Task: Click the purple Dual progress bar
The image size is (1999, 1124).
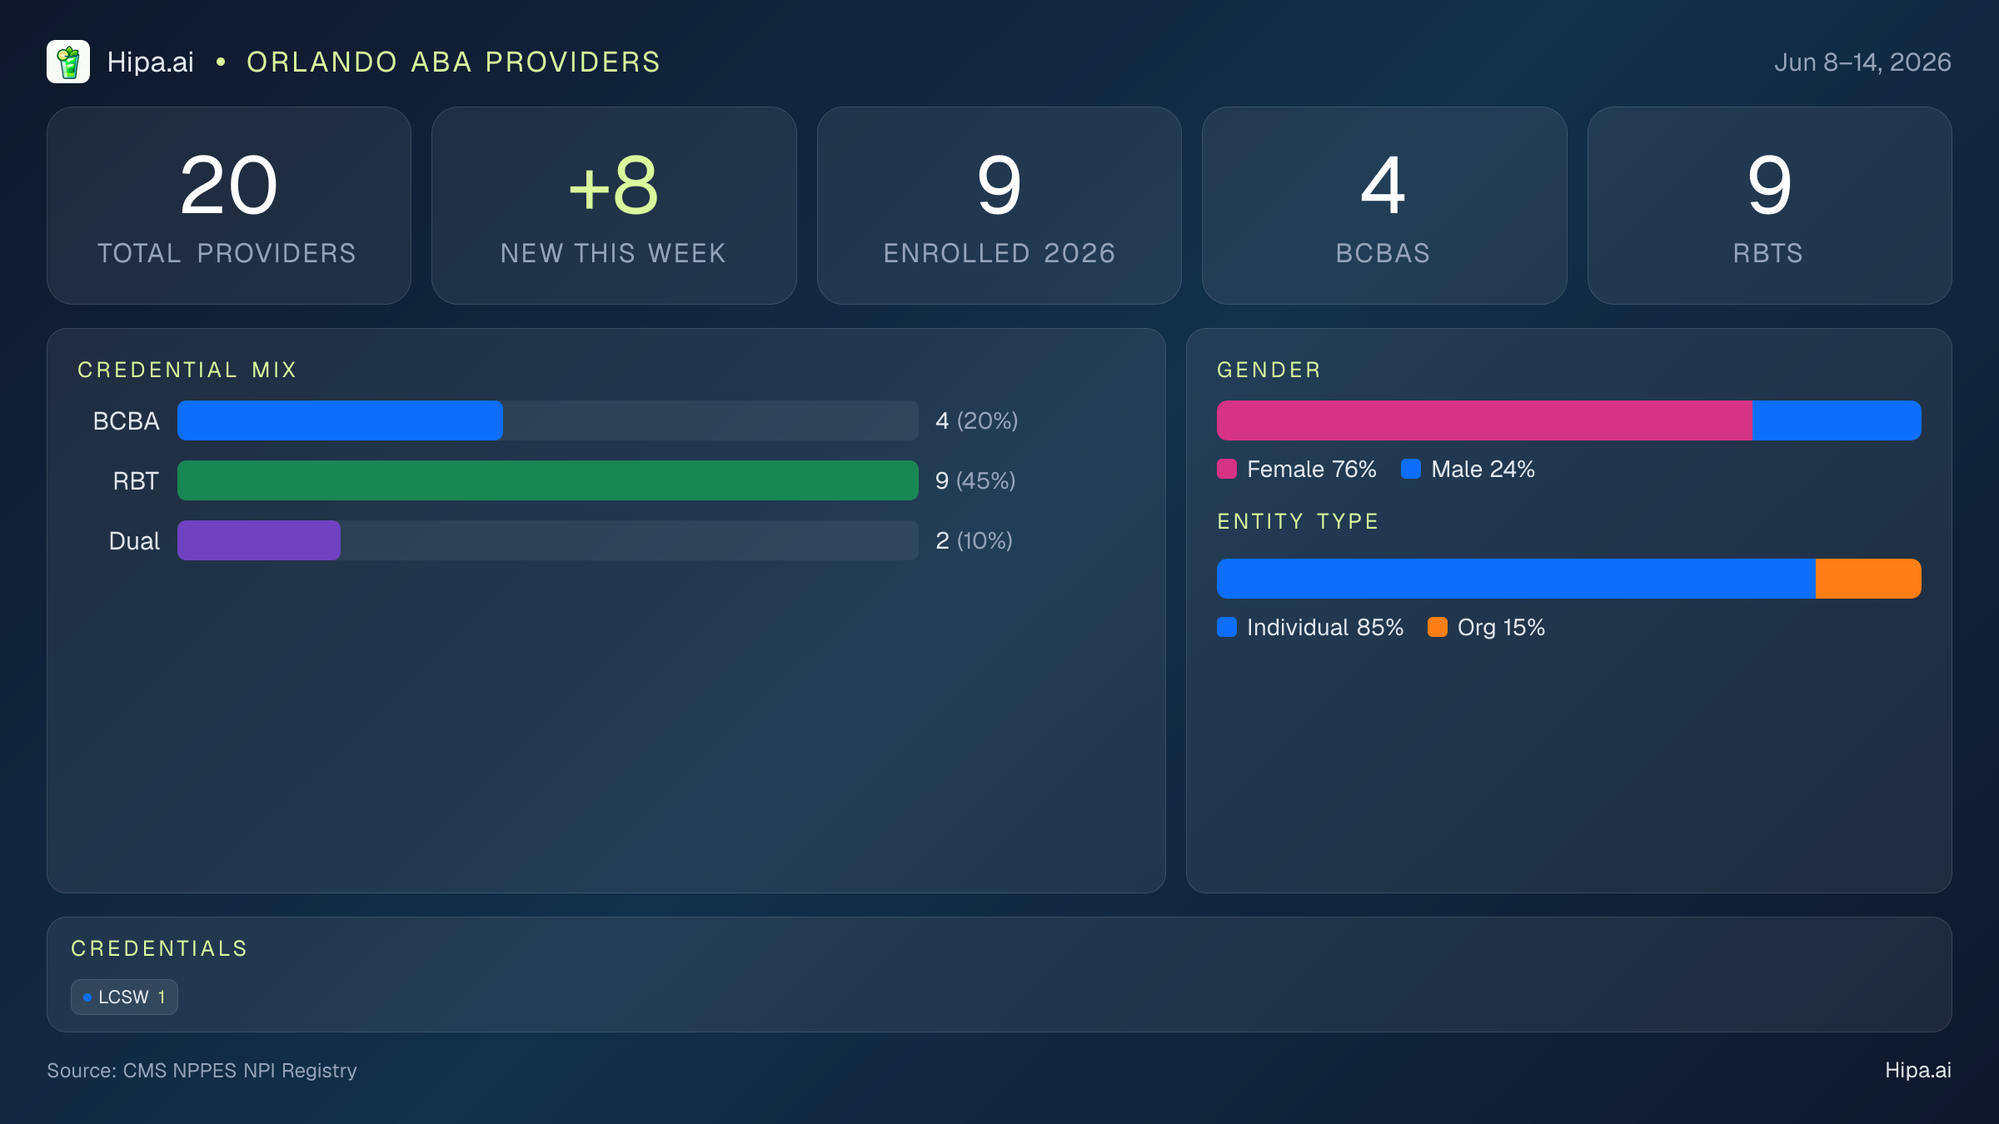Action: click(x=259, y=540)
